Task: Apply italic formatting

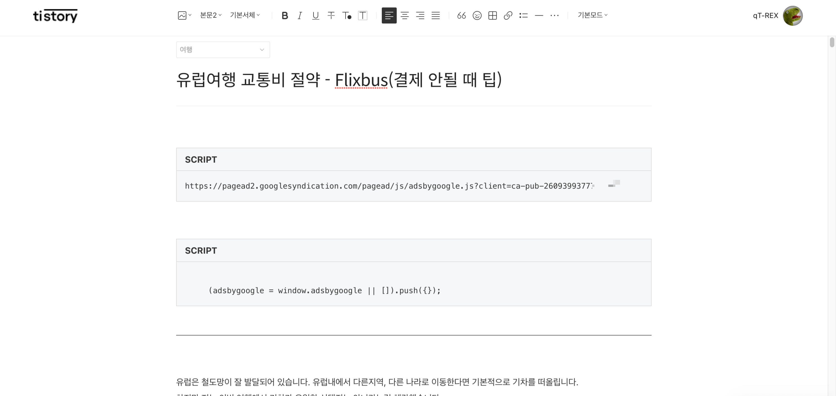Action: tap(300, 15)
